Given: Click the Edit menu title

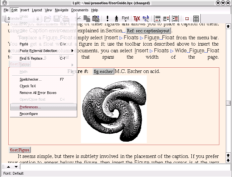Looking at the screenshot, I should pyautogui.click(x=14, y=10).
